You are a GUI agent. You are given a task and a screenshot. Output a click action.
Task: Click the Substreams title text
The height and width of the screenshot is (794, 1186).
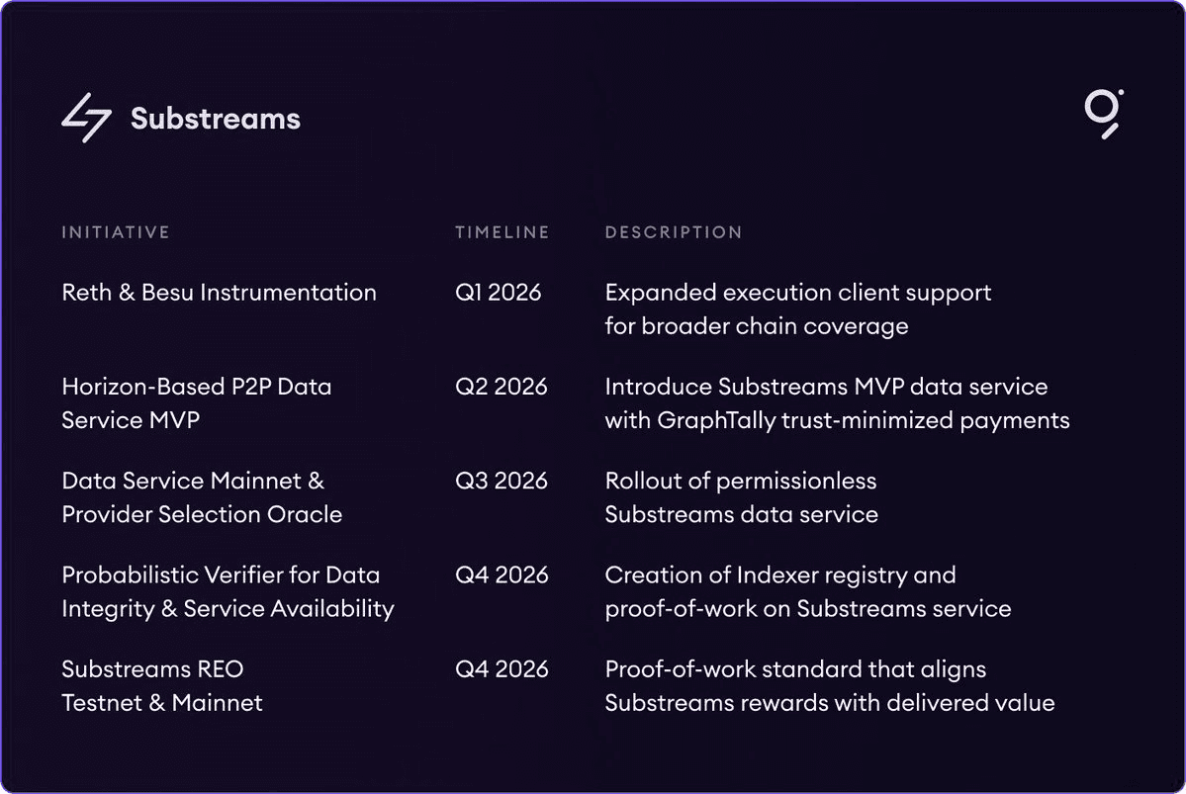coord(215,119)
